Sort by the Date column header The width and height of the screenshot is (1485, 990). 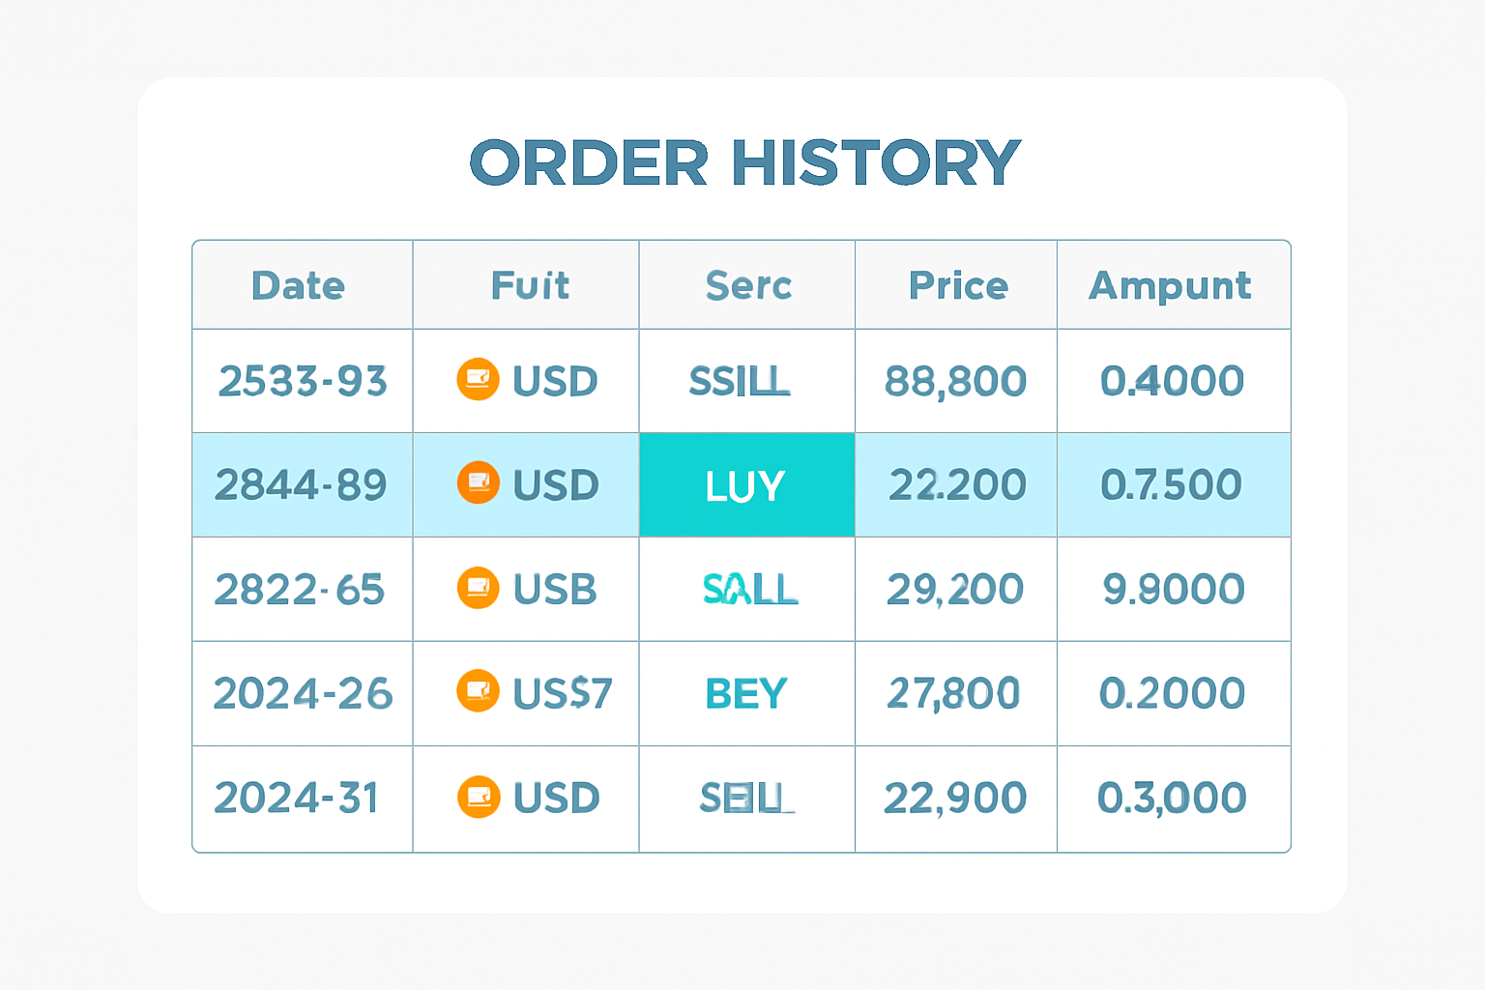point(298,286)
